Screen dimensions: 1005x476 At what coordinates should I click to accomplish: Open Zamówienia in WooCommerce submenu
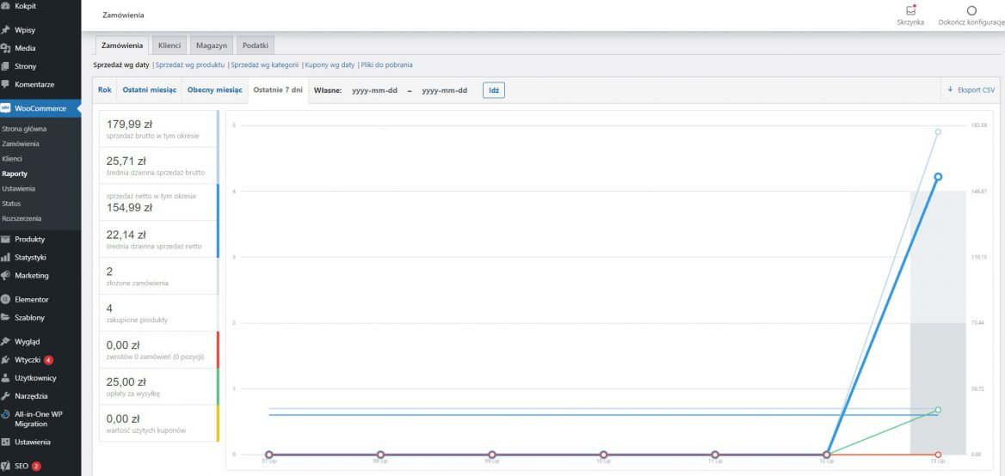tap(21, 144)
